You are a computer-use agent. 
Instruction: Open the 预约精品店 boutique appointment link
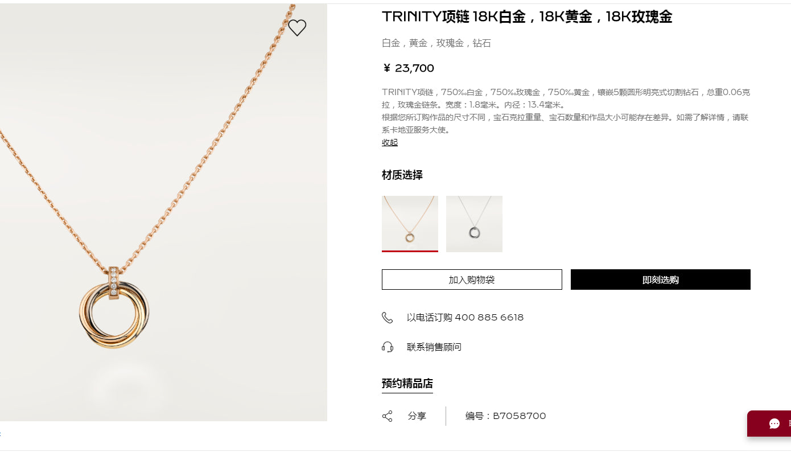[x=407, y=384]
